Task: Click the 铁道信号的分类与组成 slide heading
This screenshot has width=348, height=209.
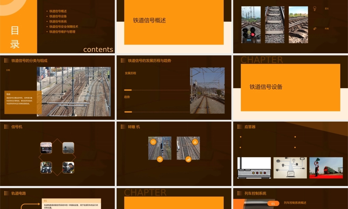Action: pos(29,61)
